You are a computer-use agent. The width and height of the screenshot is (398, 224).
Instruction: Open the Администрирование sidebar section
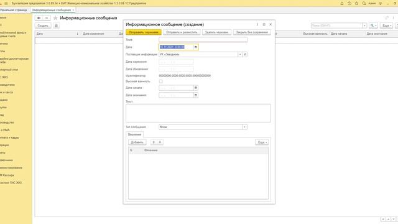pos(11,167)
